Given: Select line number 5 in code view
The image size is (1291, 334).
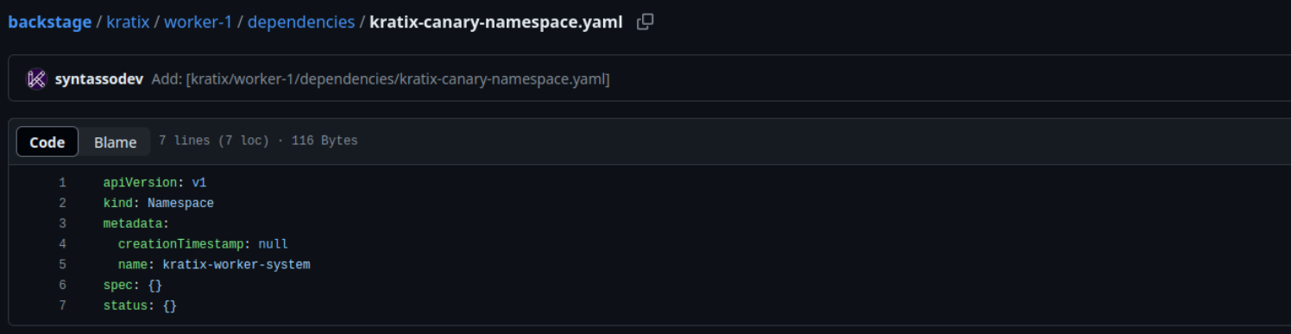Looking at the screenshot, I should click(62, 264).
